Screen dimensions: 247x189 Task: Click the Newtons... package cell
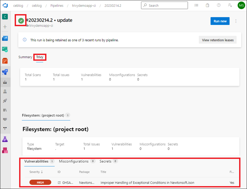87,182
